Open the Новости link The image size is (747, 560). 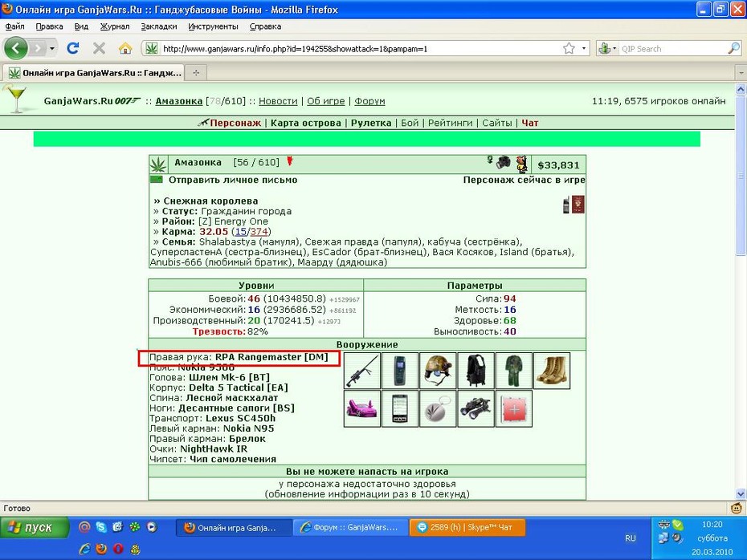[x=278, y=101]
